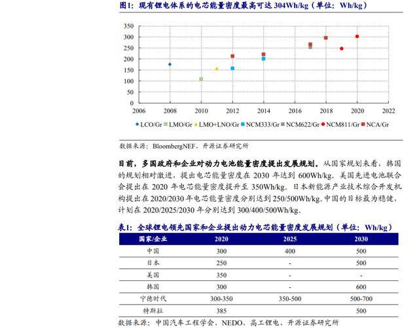Click the x-axis label 2006
Viewport: 419px width, 328px height.
coord(139,111)
